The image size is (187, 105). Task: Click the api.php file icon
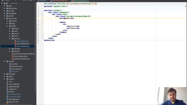click(x=10, y=64)
